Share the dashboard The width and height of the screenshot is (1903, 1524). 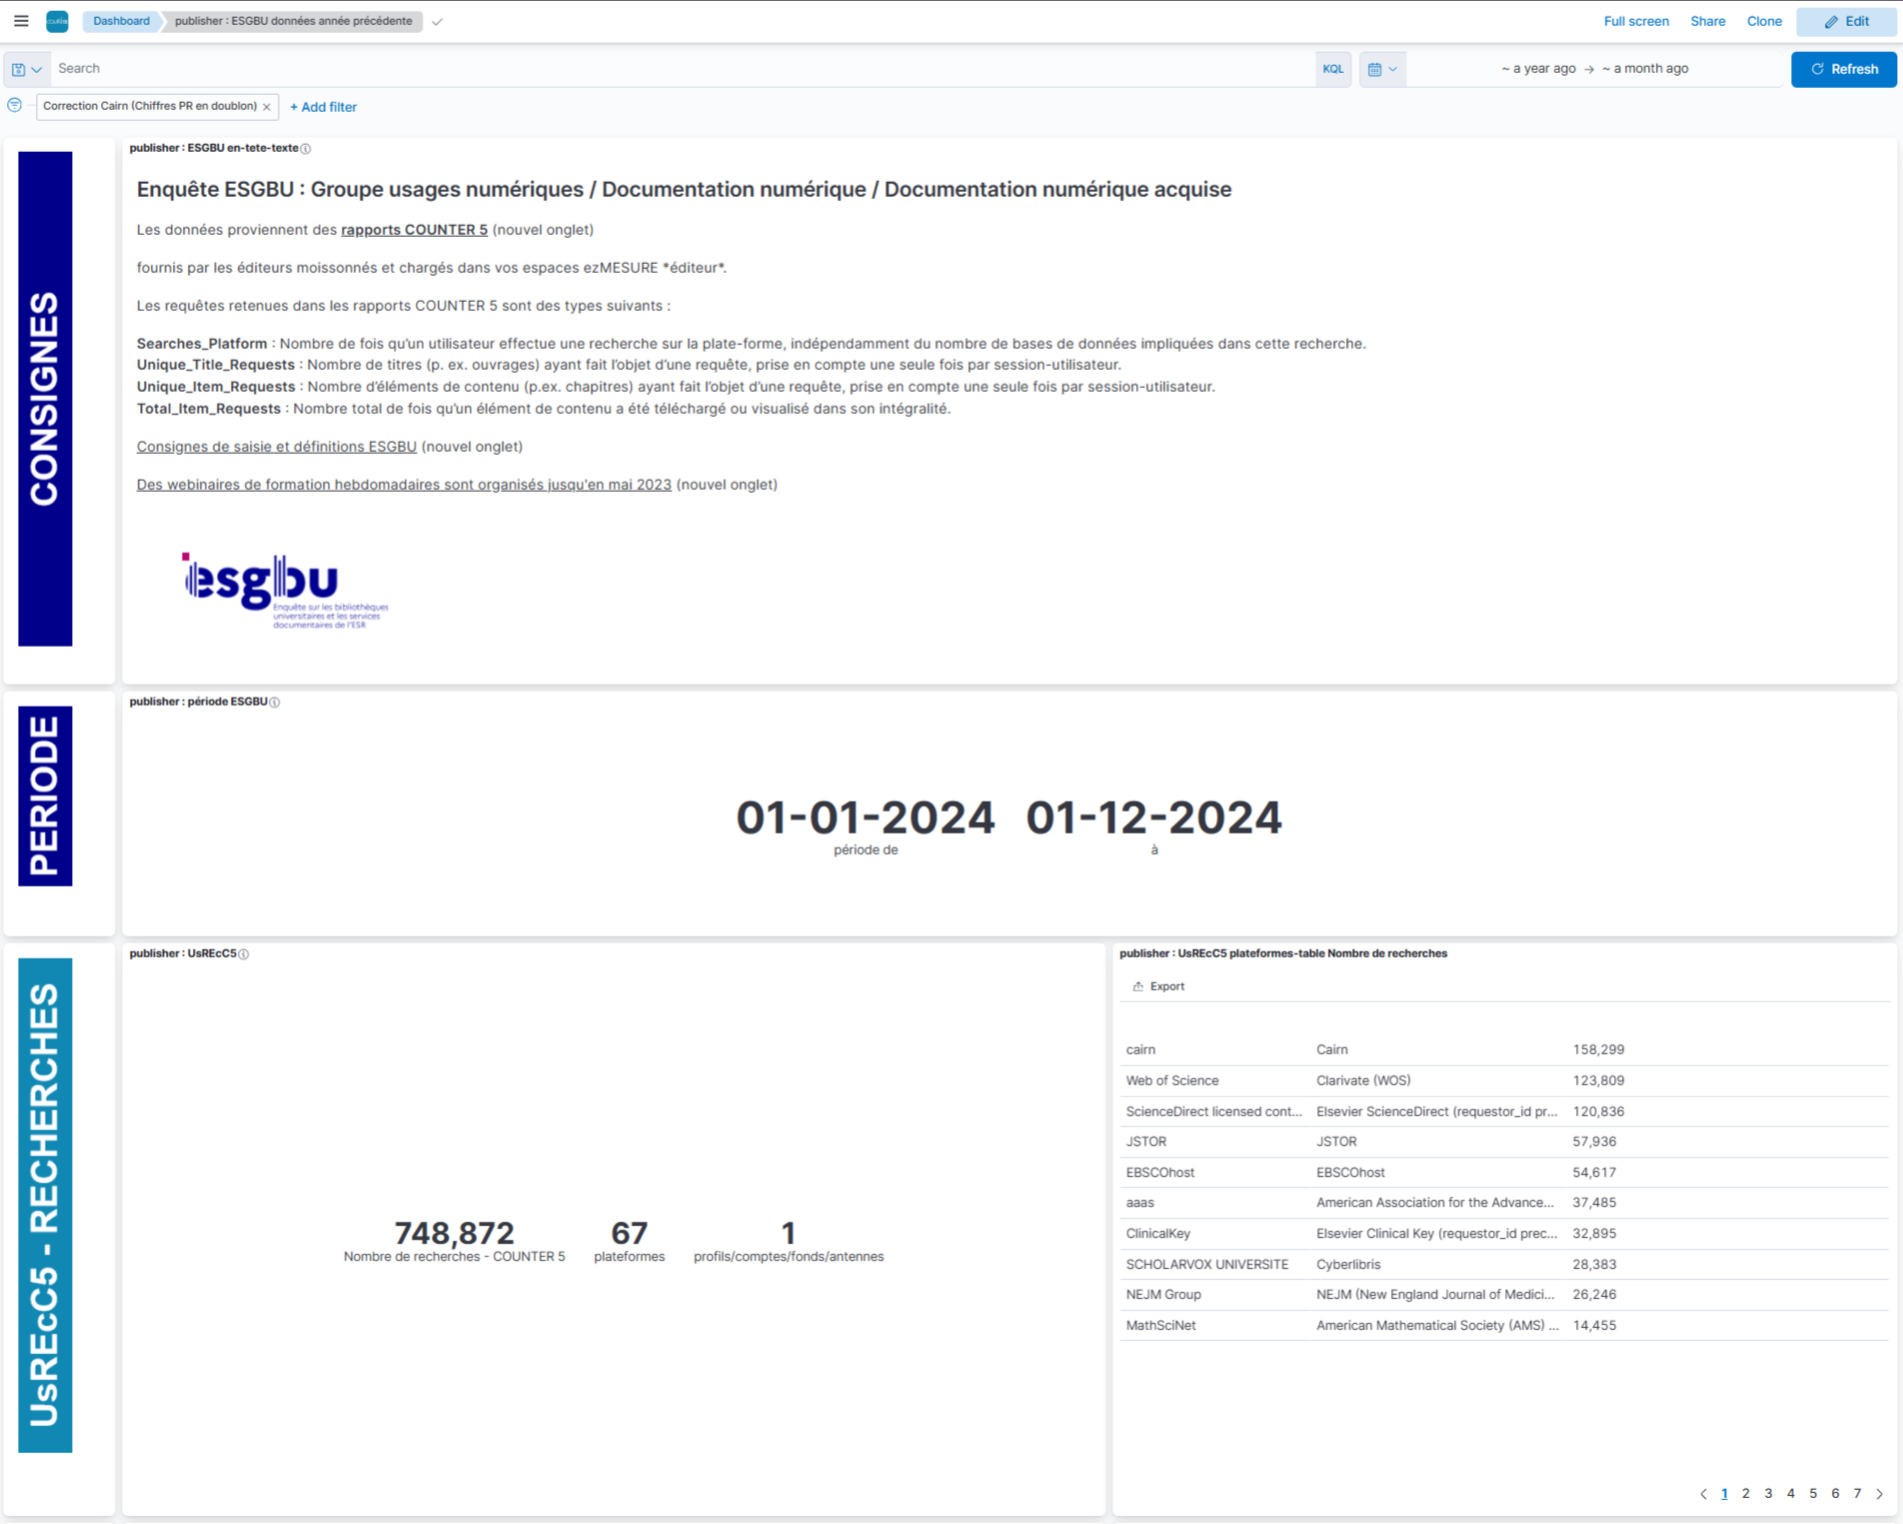(x=1707, y=21)
